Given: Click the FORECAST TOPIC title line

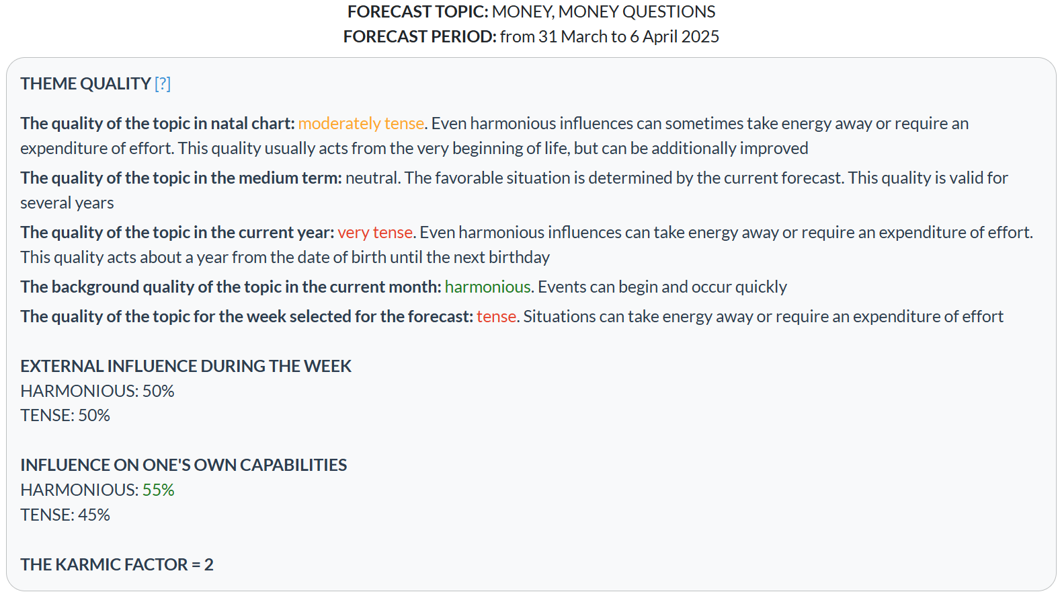Looking at the screenshot, I should click(531, 12).
